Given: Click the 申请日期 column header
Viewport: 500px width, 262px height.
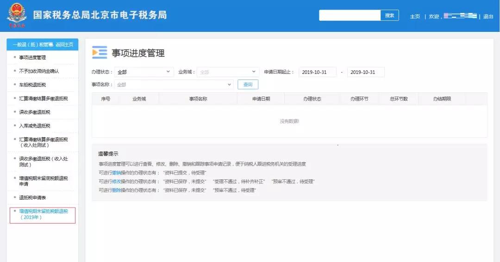Looking at the screenshot, I should (x=261, y=99).
